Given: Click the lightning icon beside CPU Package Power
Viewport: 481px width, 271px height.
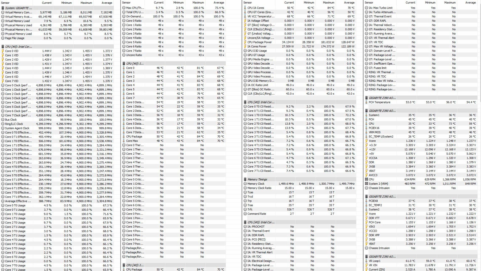Looking at the screenshot, I should pos(245,42).
